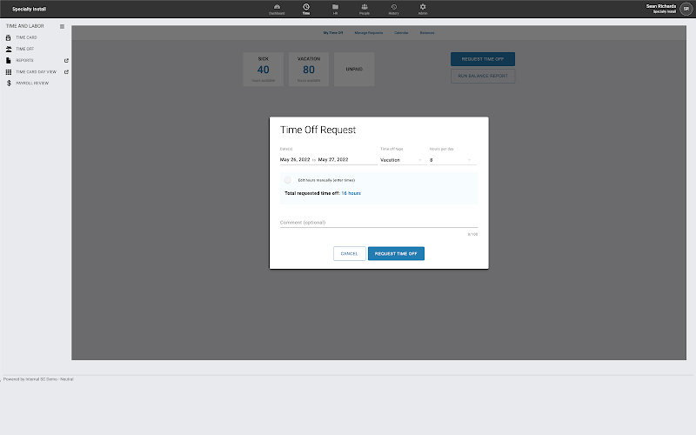Click Cancel in the Time Off Request dialog

pyautogui.click(x=349, y=254)
